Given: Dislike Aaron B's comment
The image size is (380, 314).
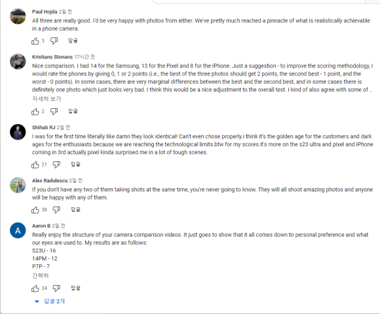Looking at the screenshot, I should point(56,288).
